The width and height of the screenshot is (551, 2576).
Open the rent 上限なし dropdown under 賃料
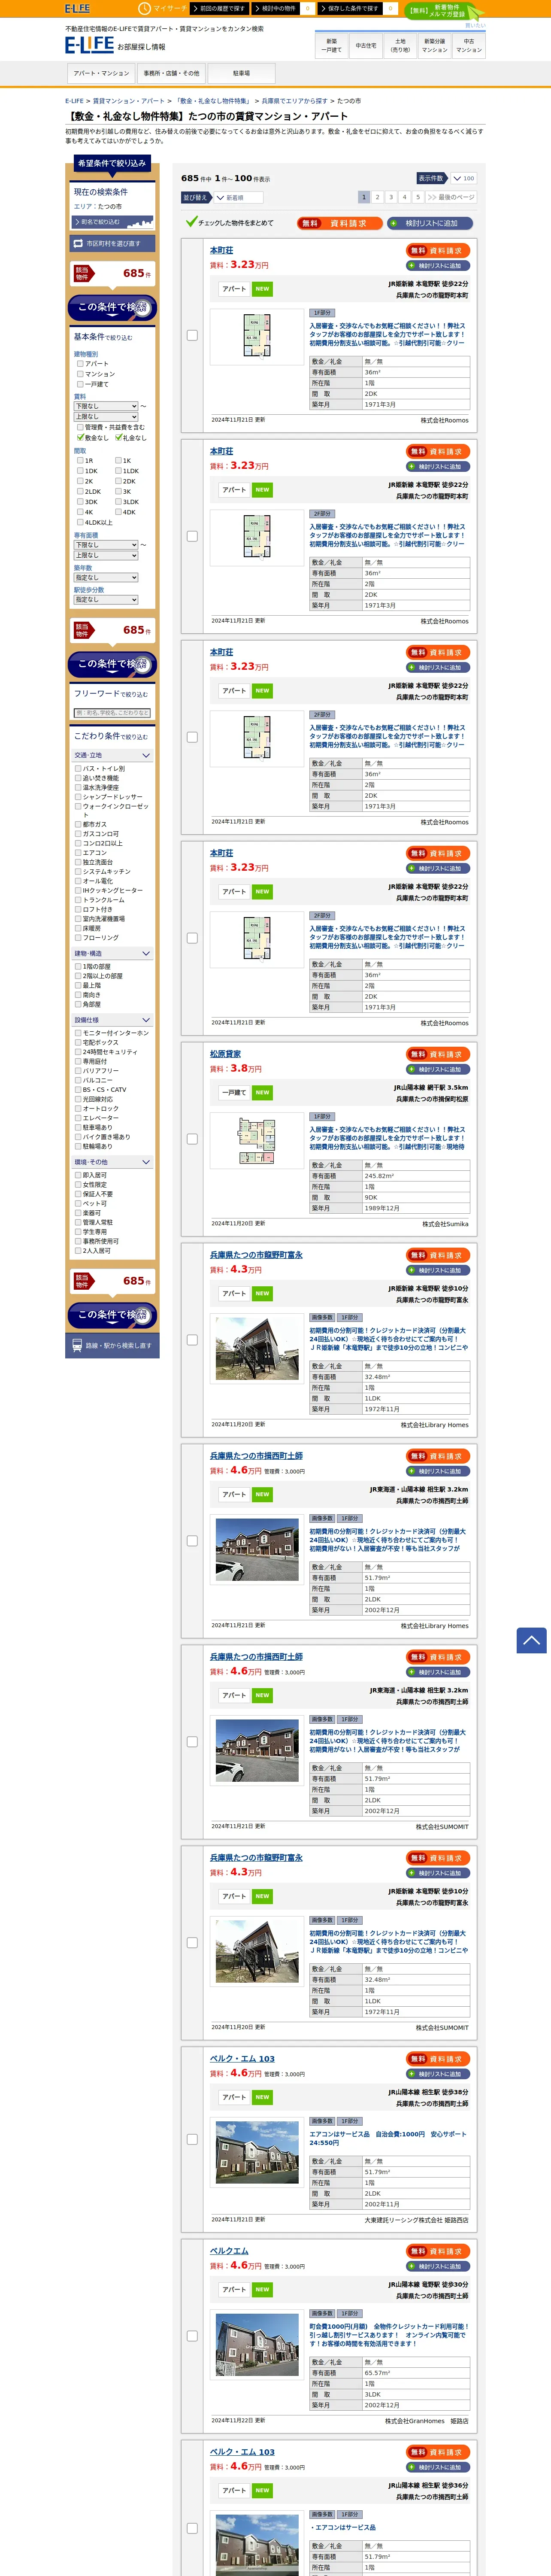106,416
